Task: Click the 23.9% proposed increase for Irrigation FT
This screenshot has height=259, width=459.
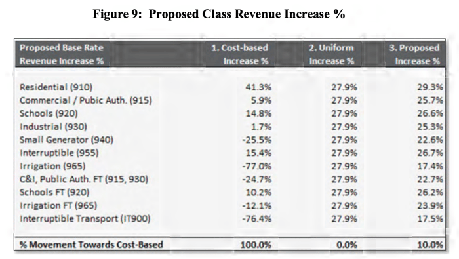Action: point(430,206)
